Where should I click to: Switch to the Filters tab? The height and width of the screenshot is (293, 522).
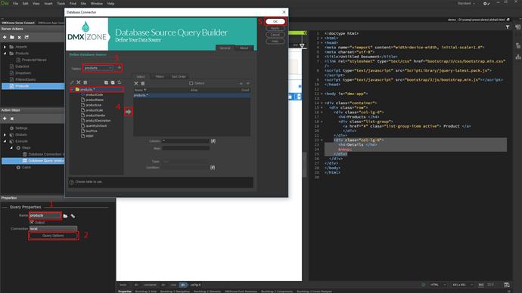[x=160, y=76]
